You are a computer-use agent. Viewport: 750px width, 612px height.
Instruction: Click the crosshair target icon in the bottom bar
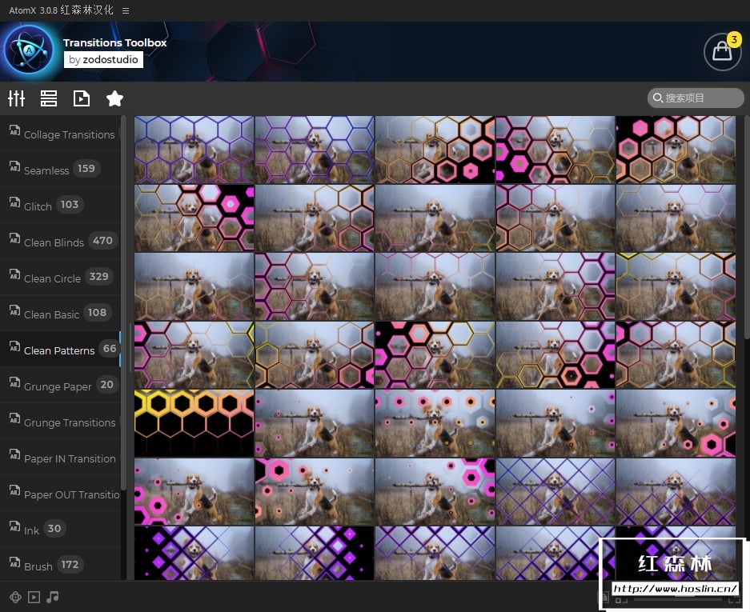click(x=15, y=597)
